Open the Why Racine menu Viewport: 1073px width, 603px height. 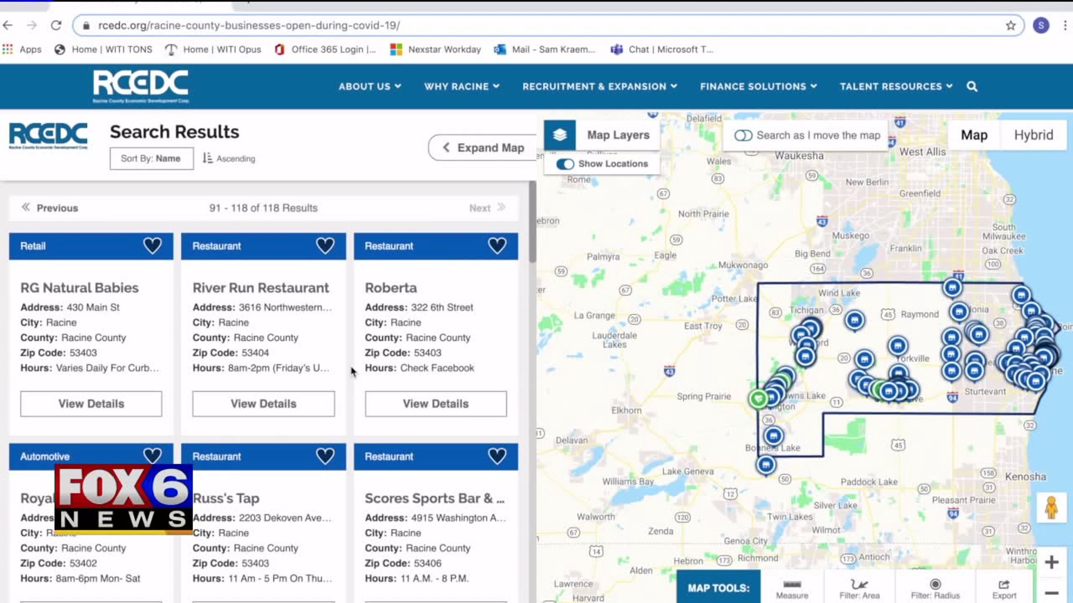461,87
